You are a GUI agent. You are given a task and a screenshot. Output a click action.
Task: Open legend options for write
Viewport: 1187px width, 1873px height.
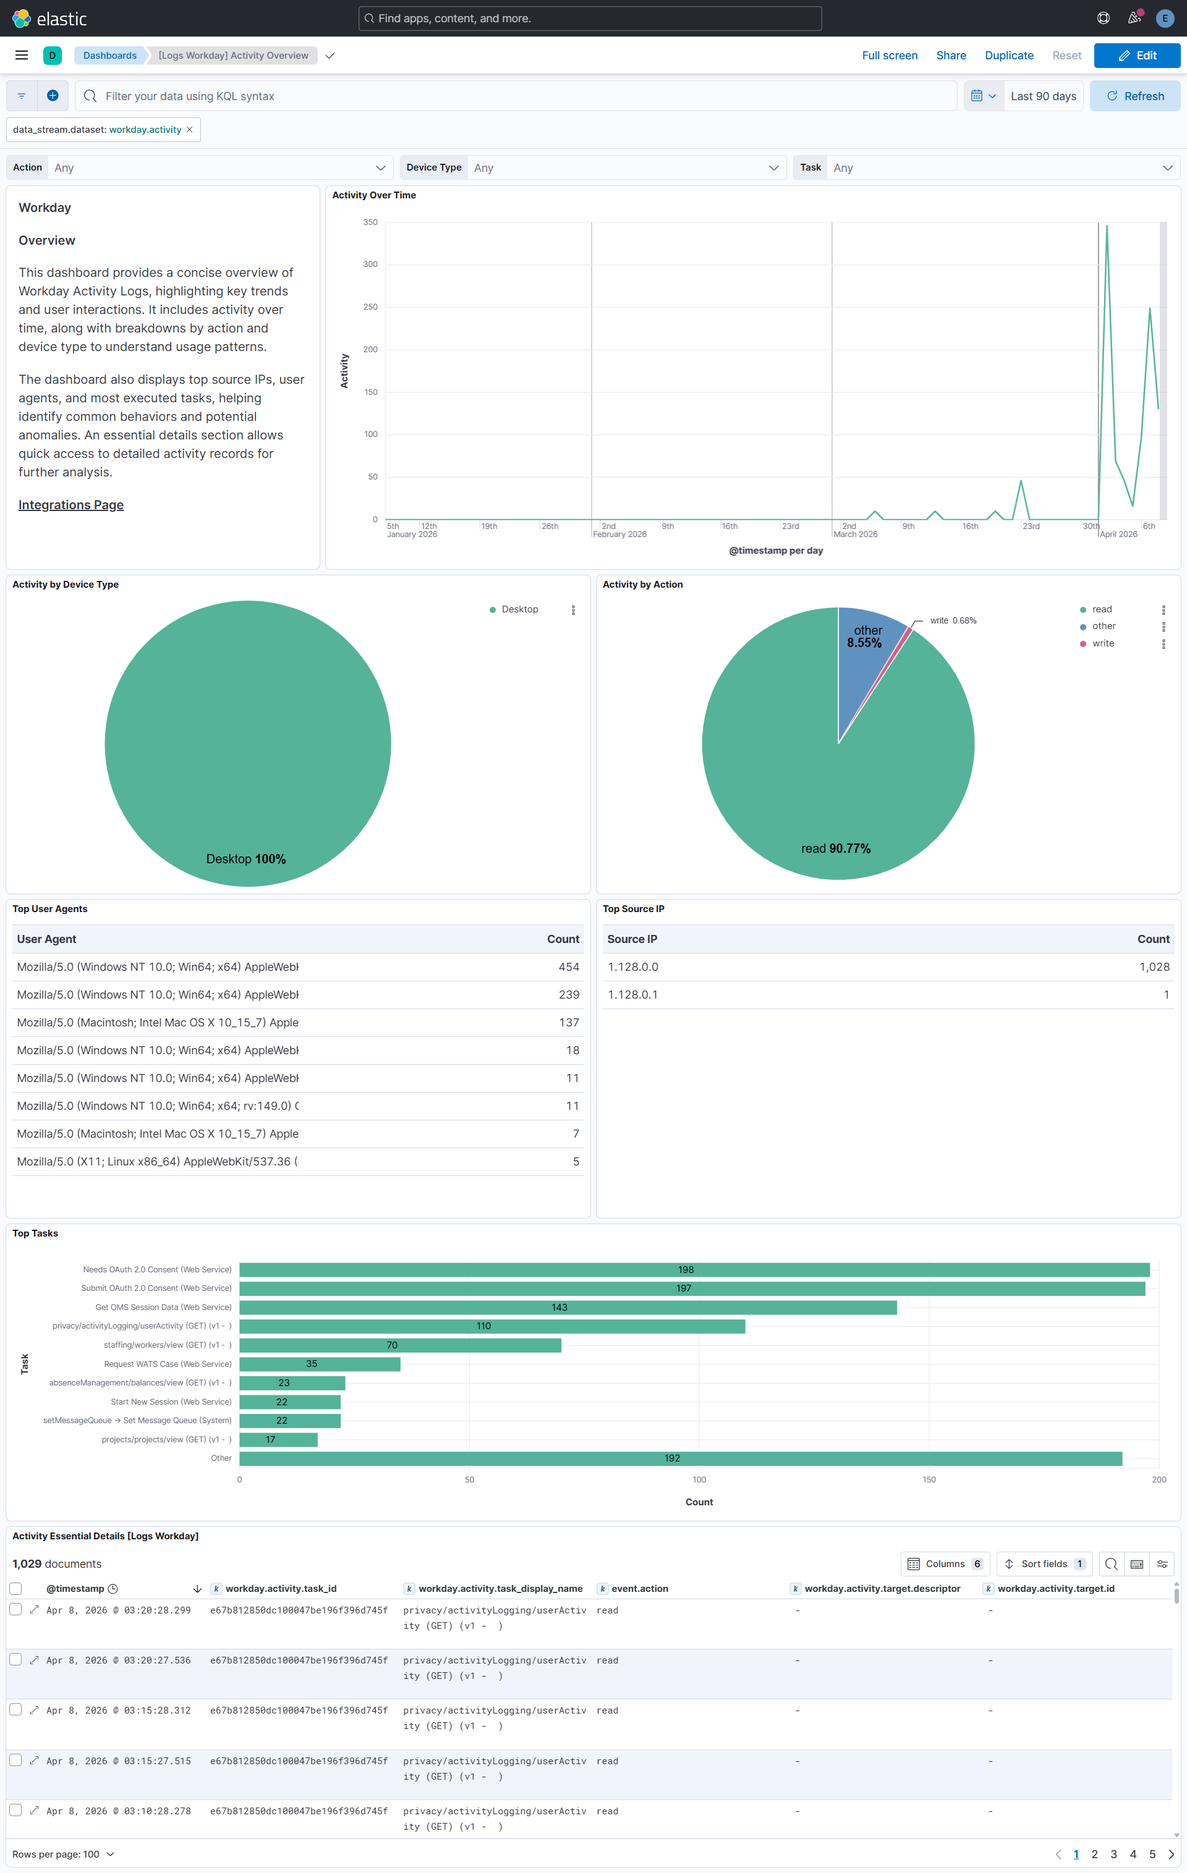pyautogui.click(x=1164, y=644)
